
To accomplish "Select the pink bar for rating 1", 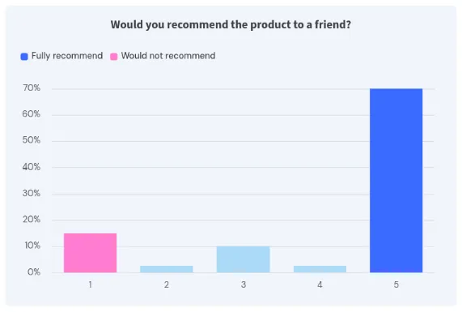I will click(x=90, y=253).
